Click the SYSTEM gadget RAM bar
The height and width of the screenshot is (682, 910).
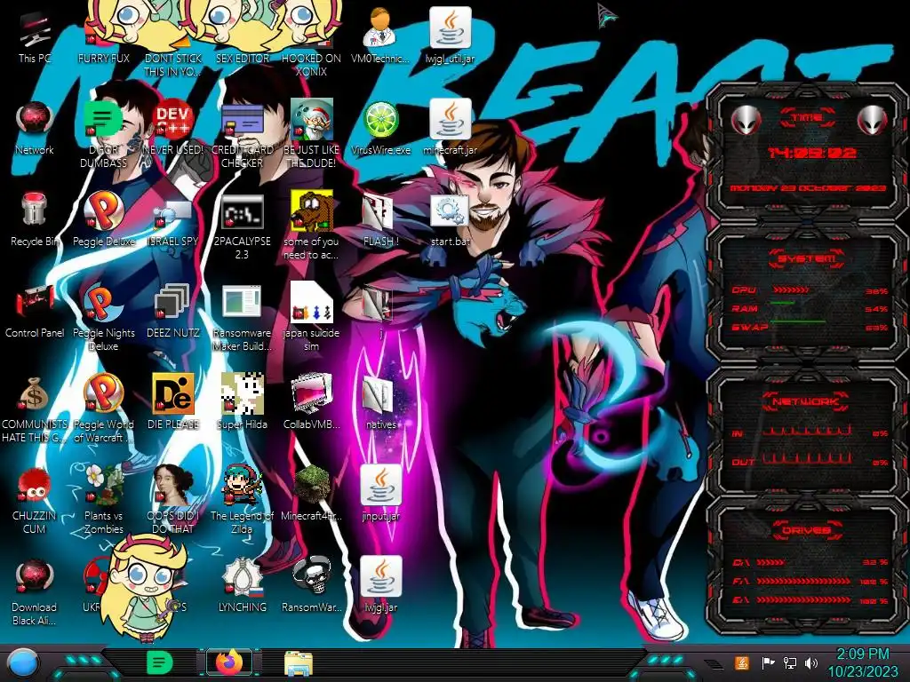pos(782,303)
